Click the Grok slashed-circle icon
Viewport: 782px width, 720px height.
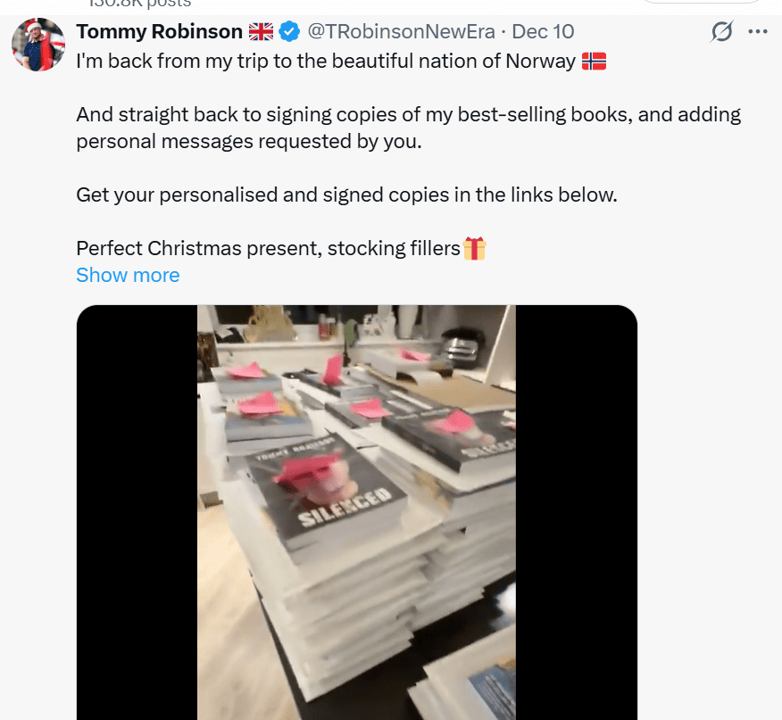pyautogui.click(x=721, y=32)
